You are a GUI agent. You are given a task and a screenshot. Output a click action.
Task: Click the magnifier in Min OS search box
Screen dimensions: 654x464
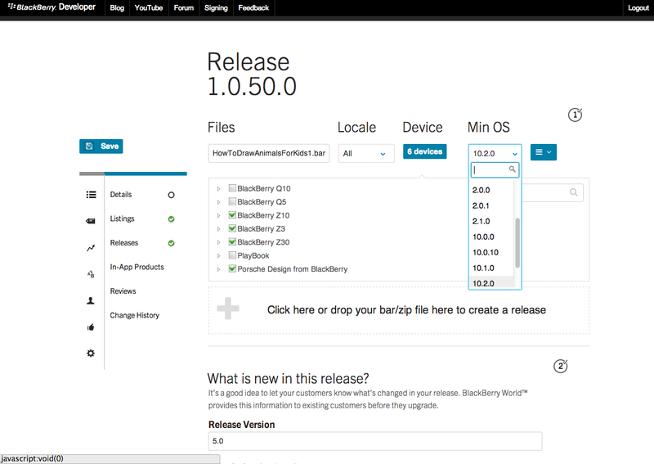513,169
